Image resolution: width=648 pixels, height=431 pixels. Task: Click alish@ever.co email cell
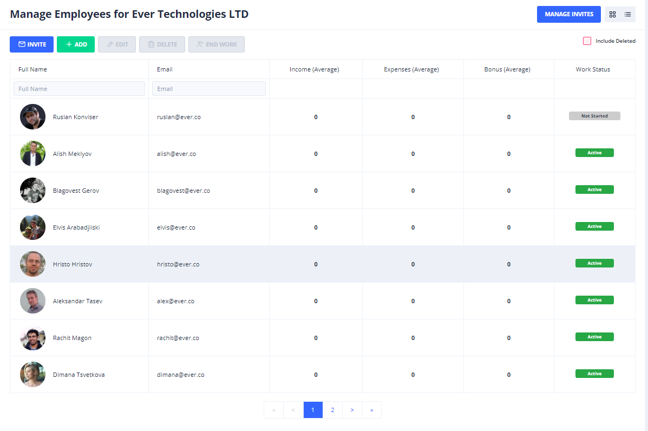point(176,154)
